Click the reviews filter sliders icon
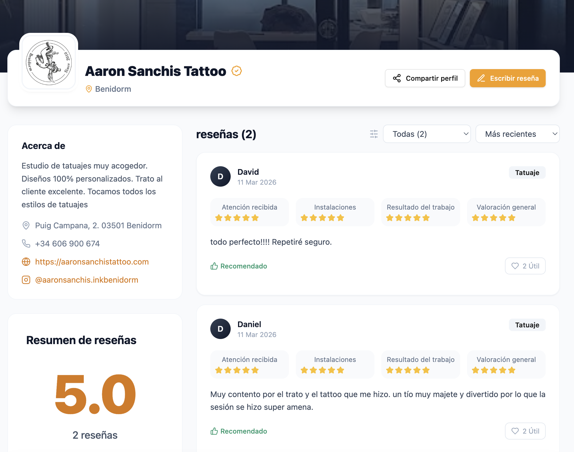 pyautogui.click(x=374, y=134)
